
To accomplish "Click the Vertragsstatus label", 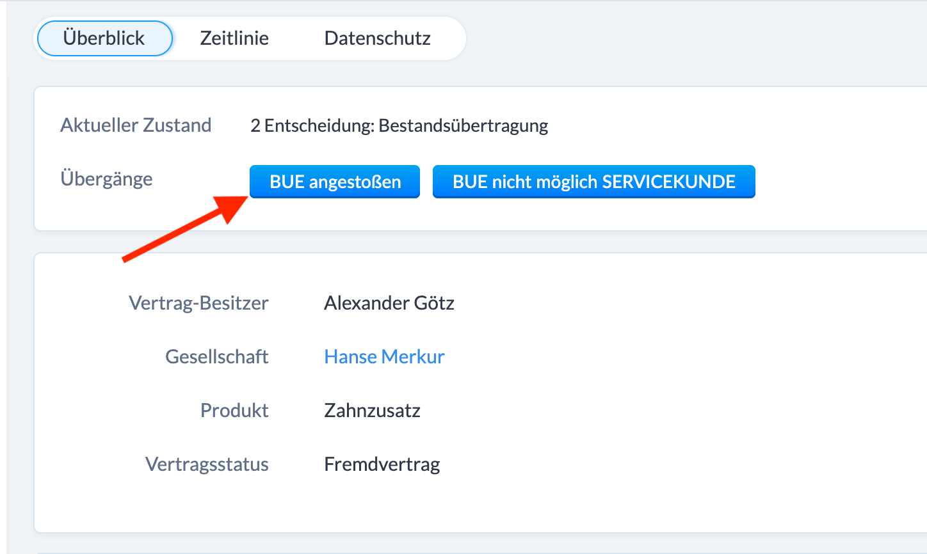I will pos(207,464).
